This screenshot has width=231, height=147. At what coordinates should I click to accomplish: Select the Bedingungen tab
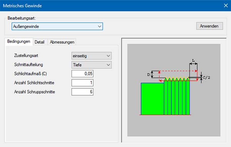[19, 42]
